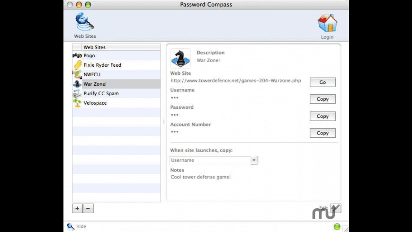Click the green status indicator icon
412x232 pixels.
coord(337,226)
